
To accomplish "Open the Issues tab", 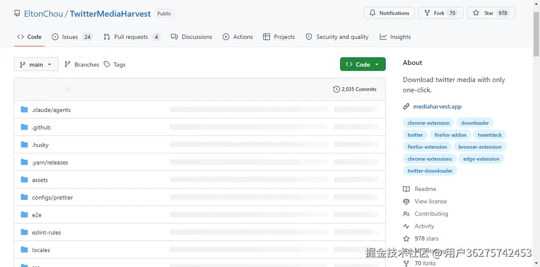I will (72, 37).
